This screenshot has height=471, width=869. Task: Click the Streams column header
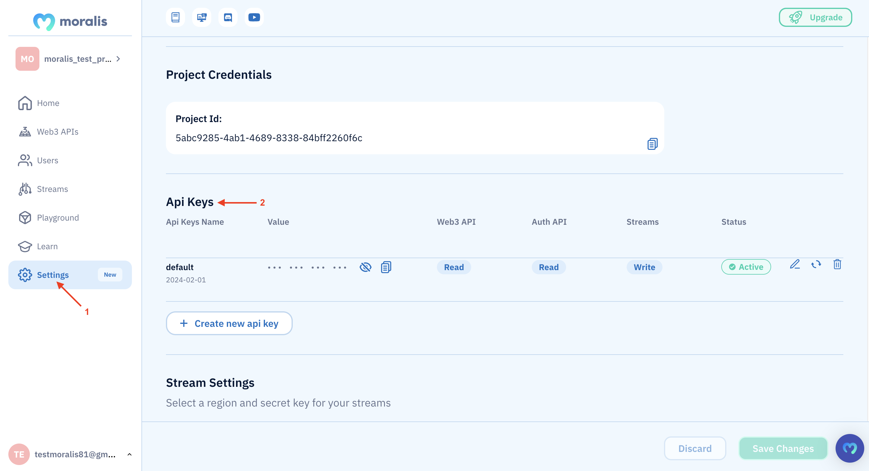pos(642,222)
